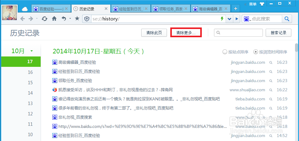299x141 pixels.
Task: Switch to the 经验签到日历 tab
Action: 130,9
